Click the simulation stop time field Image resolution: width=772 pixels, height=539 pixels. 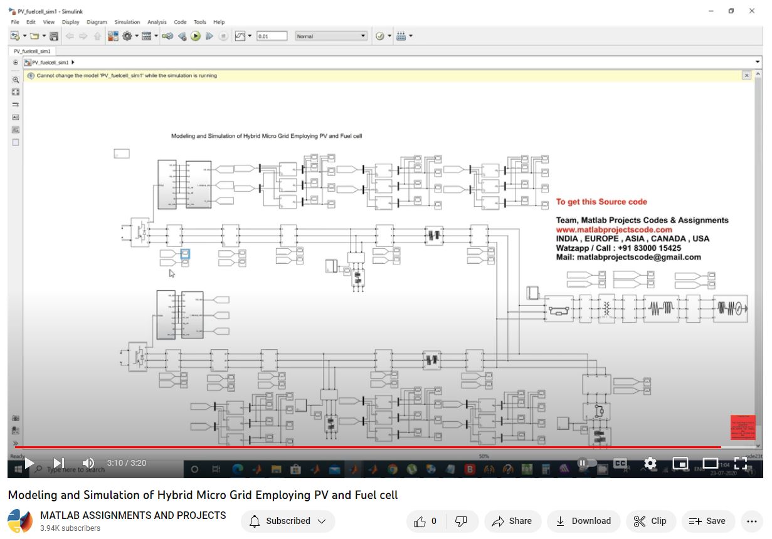(x=272, y=36)
